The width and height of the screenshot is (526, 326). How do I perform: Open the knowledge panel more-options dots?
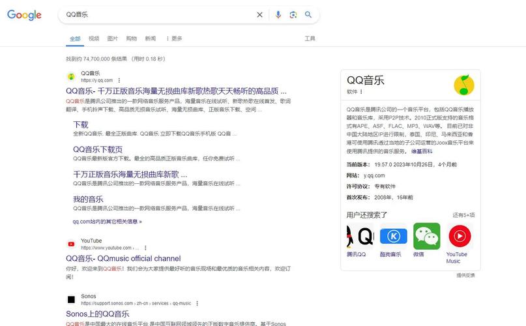[x=361, y=92]
